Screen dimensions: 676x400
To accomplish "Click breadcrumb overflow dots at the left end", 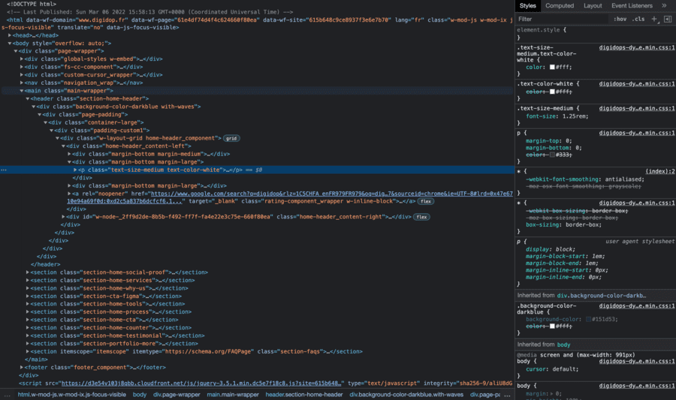I will point(8,395).
